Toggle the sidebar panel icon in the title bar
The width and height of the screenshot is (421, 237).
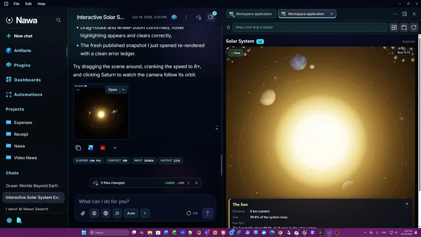[6, 4]
